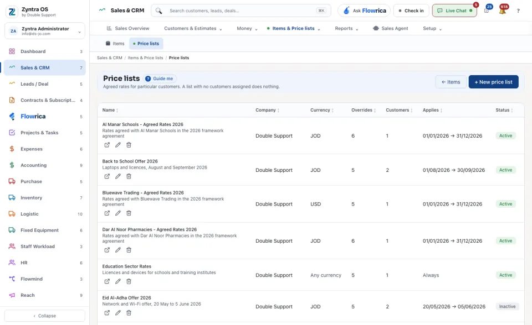Open Bluewave Trading price list link icon
This screenshot has width=532, height=325.
click(x=107, y=213)
